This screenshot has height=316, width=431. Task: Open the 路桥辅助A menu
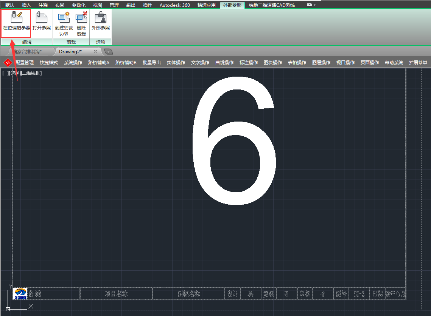click(99, 63)
